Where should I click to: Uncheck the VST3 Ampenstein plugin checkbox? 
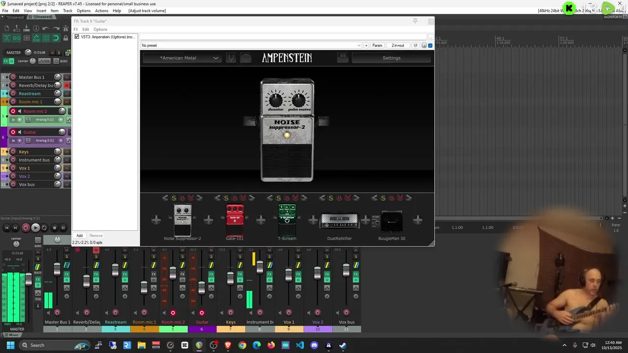coord(77,37)
